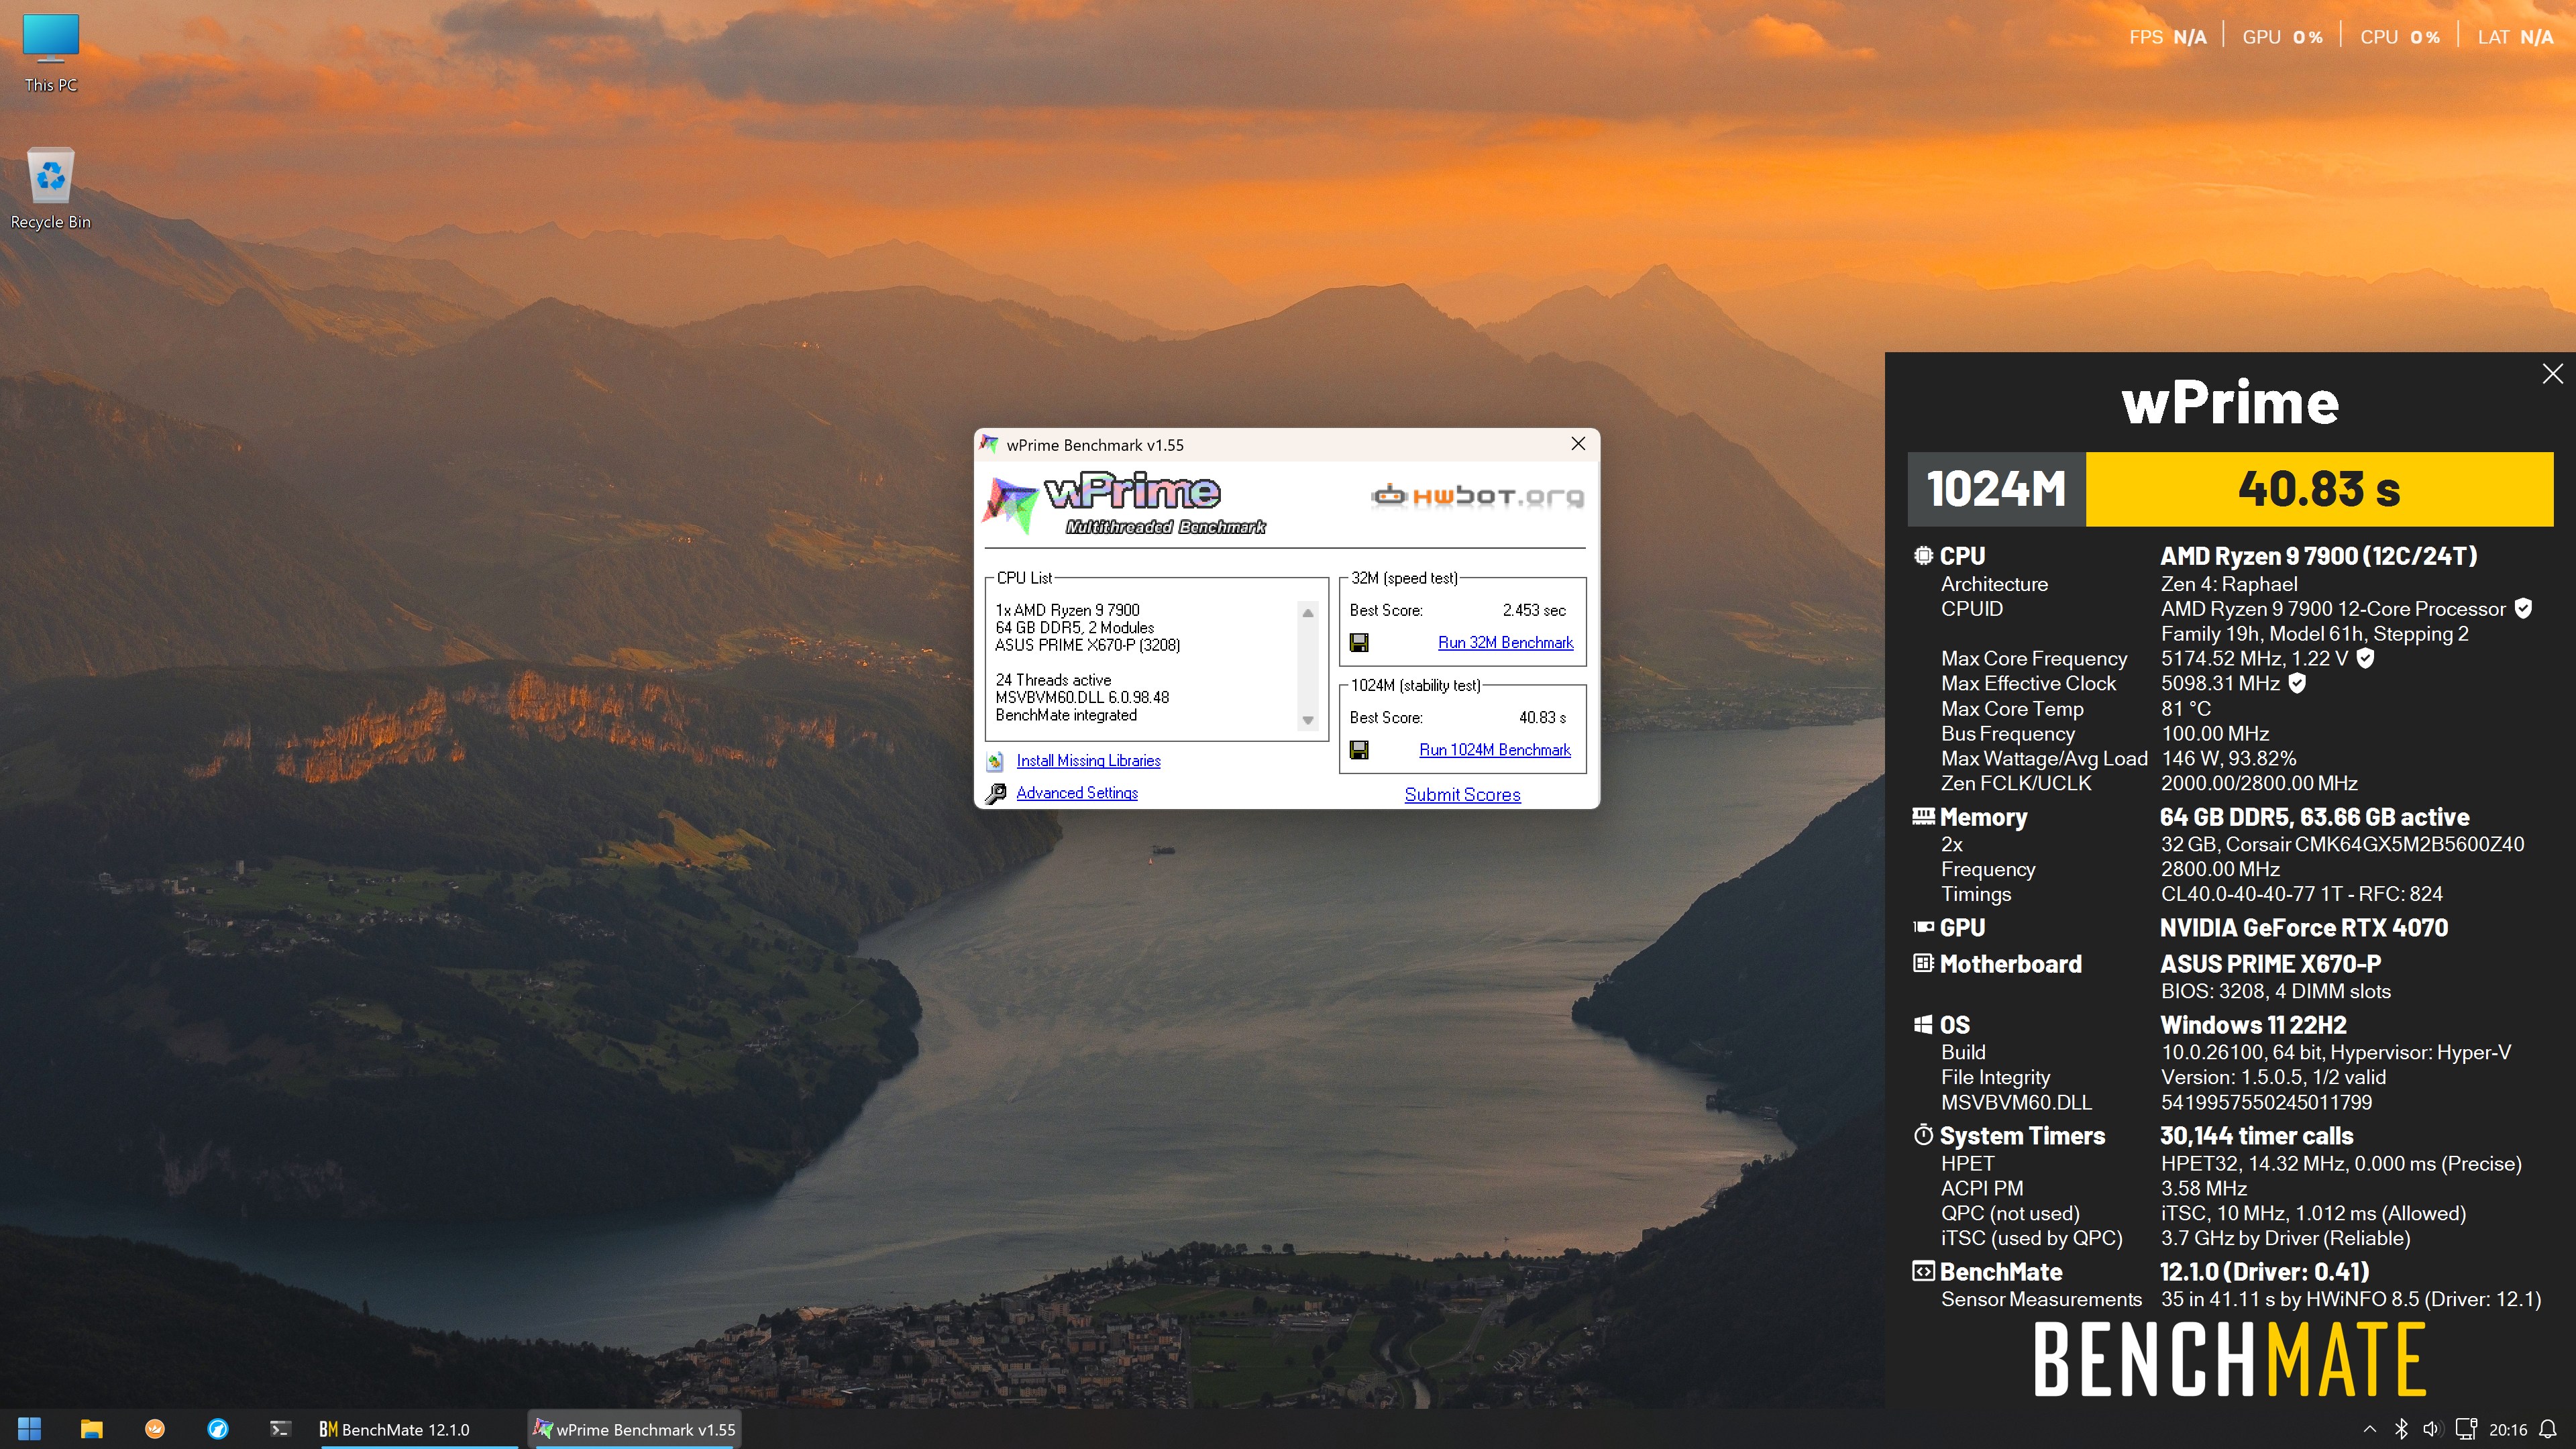Click the Install Missing Libraries icon
The image size is (2576, 1449).
tap(995, 761)
